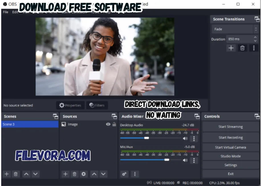262x186 pixels.
Task: Lock the Image source
Action: 114,124
